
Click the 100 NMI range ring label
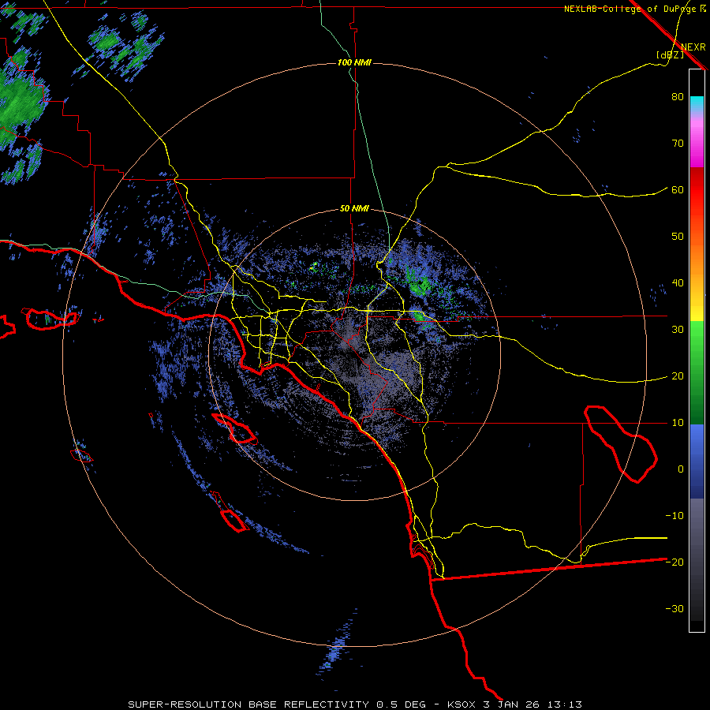tap(354, 62)
